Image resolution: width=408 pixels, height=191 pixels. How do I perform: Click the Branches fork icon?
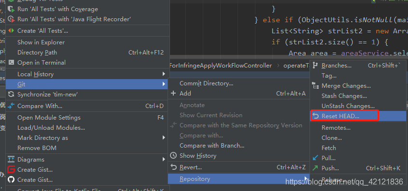click(316, 66)
